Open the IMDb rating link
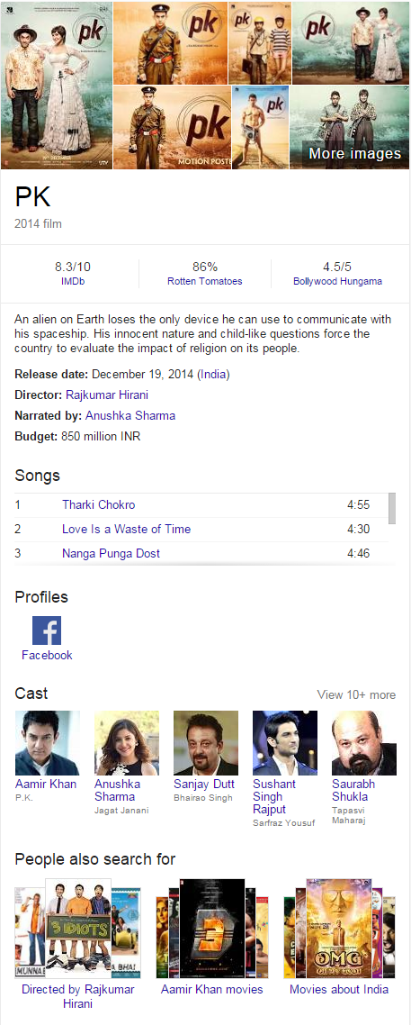This screenshot has width=411, height=1025. pos(73,281)
